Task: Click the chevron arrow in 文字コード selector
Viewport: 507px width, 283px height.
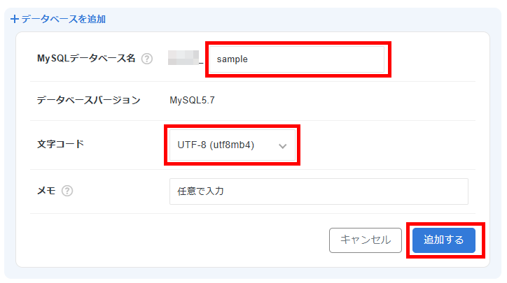Action: point(282,146)
